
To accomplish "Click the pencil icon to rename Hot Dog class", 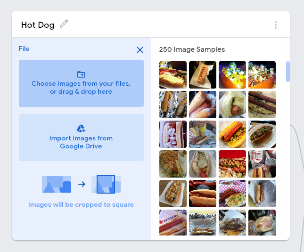I will pyautogui.click(x=64, y=24).
